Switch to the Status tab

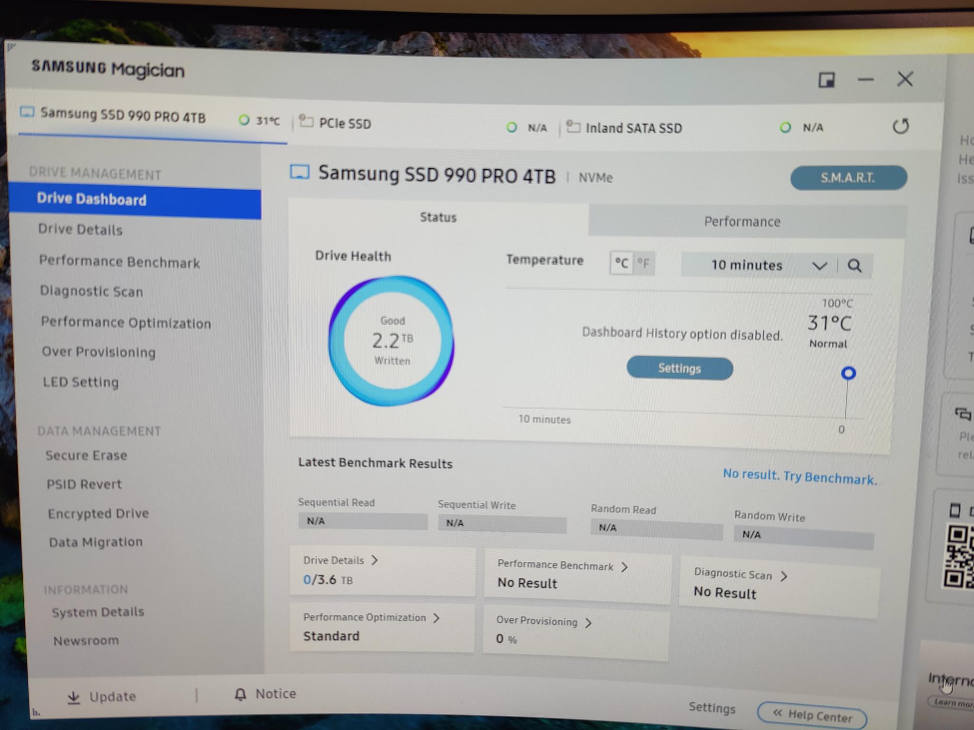tap(438, 218)
